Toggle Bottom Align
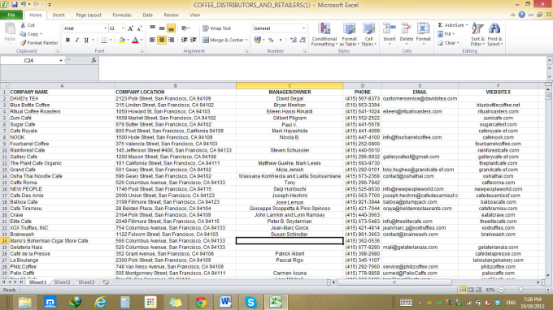 tap(171, 28)
